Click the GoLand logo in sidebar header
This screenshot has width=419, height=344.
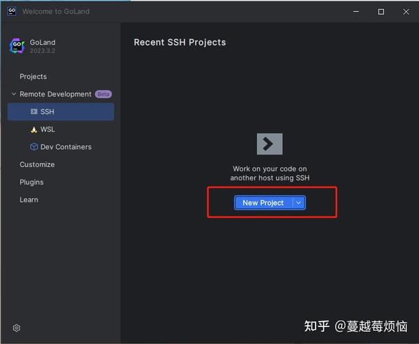coord(17,45)
